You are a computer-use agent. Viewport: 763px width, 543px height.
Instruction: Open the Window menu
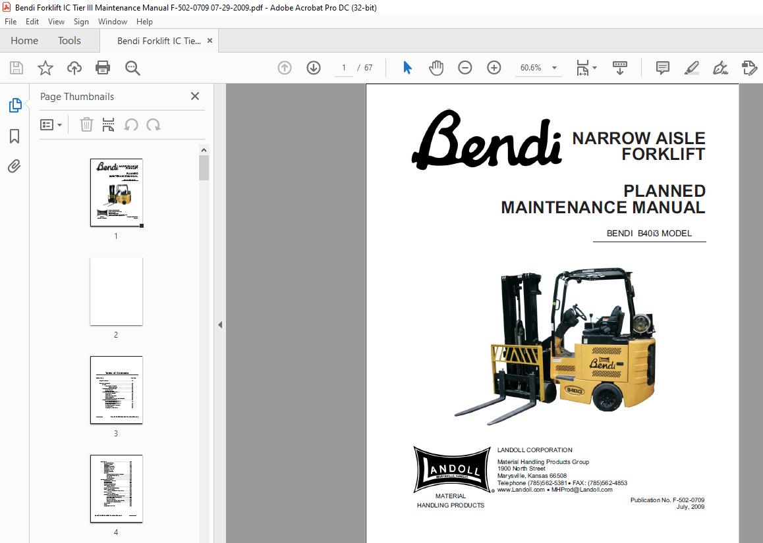[x=113, y=21]
